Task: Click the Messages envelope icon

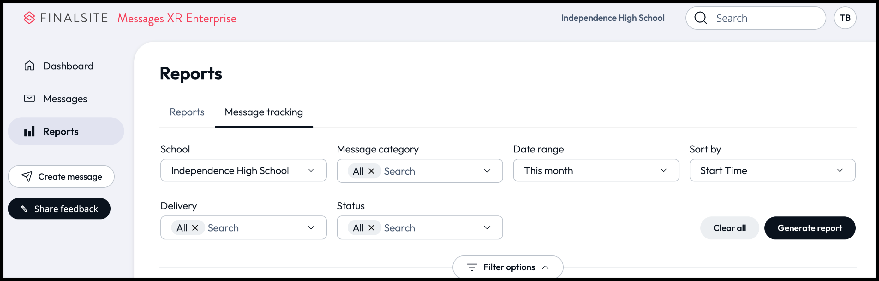Action: [30, 98]
